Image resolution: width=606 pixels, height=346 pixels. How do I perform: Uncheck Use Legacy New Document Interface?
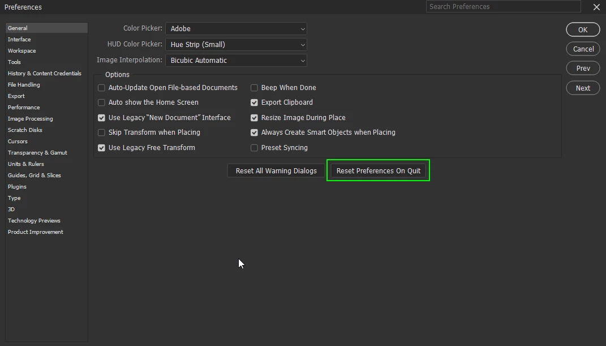[101, 118]
